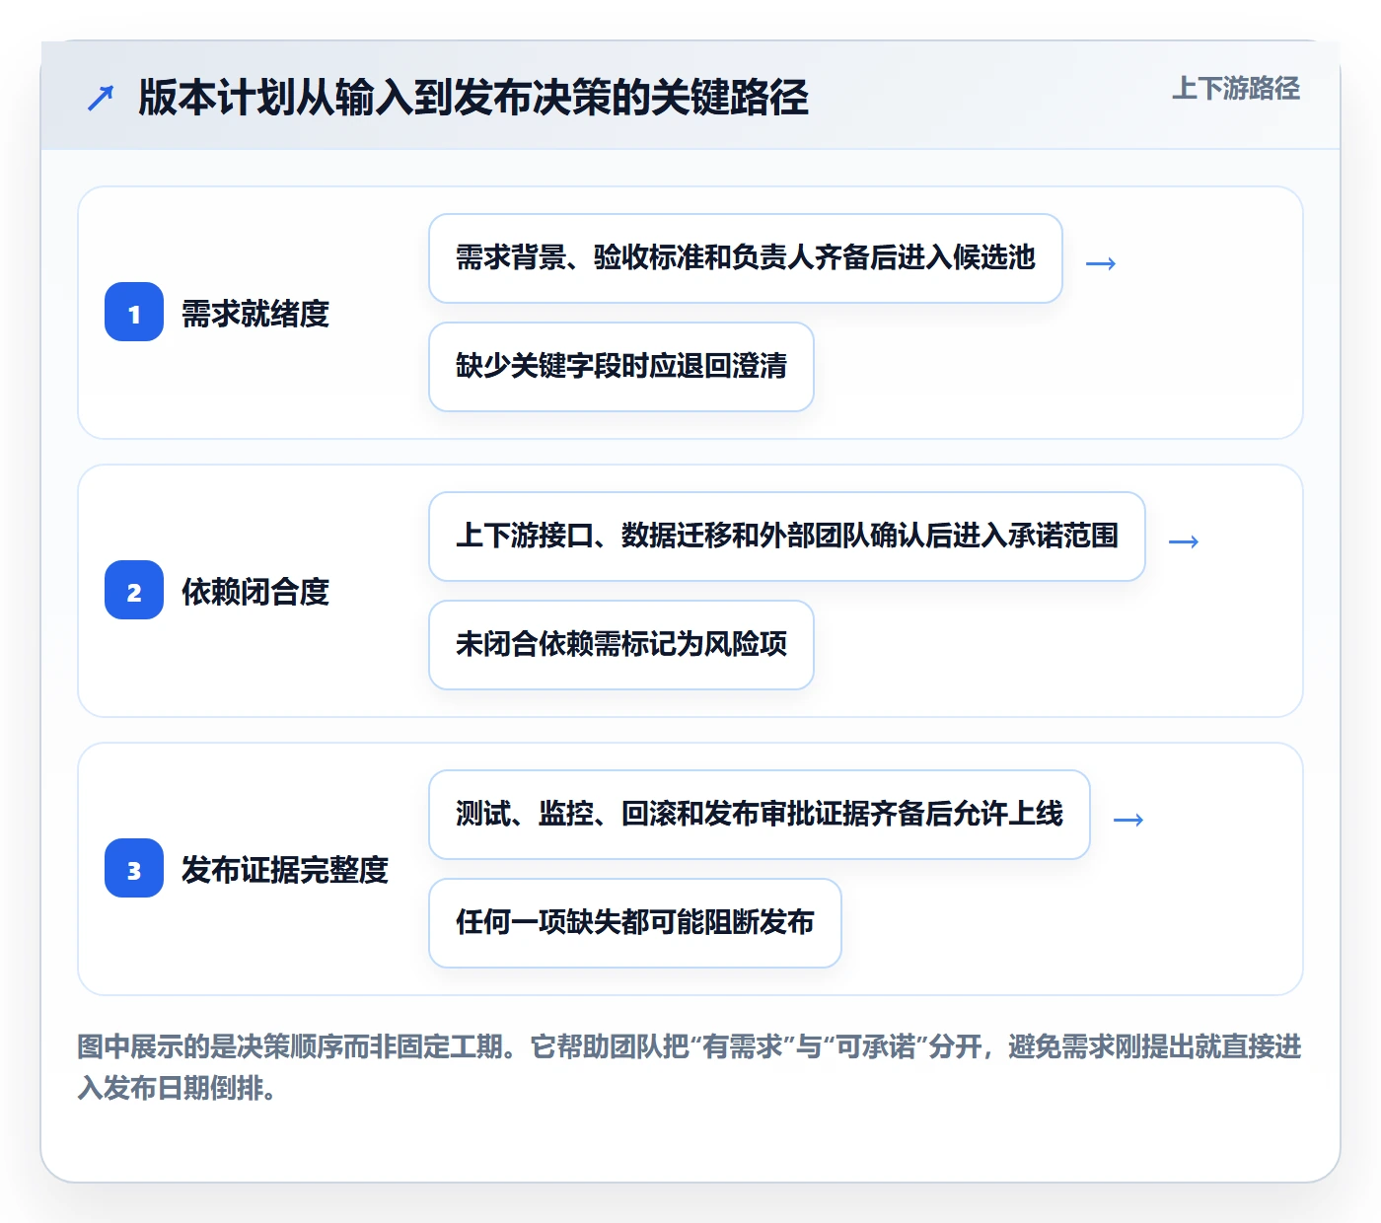Click the 需求就绪度 step label

[x=255, y=314]
